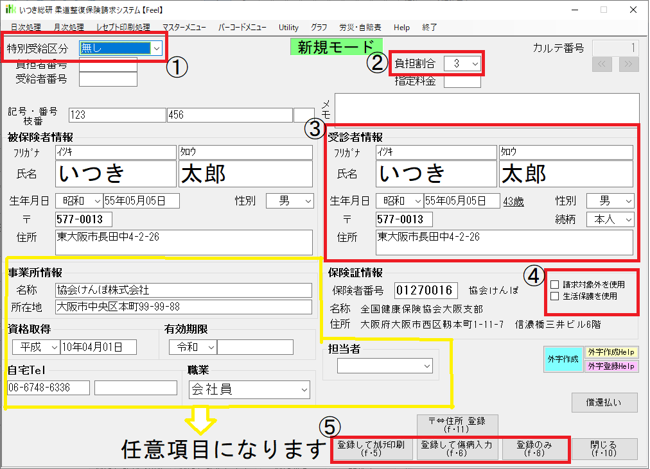This screenshot has width=650, height=469.
Task: Open 外字作成Help yellow button
Action: [x=611, y=352]
